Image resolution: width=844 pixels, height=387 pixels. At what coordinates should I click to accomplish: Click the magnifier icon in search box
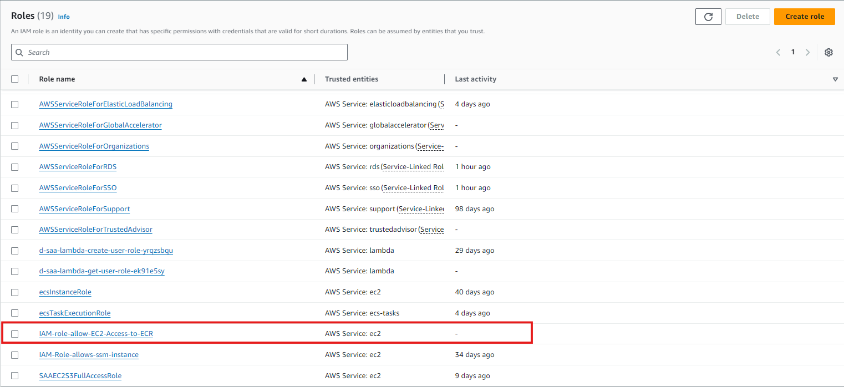coord(20,52)
